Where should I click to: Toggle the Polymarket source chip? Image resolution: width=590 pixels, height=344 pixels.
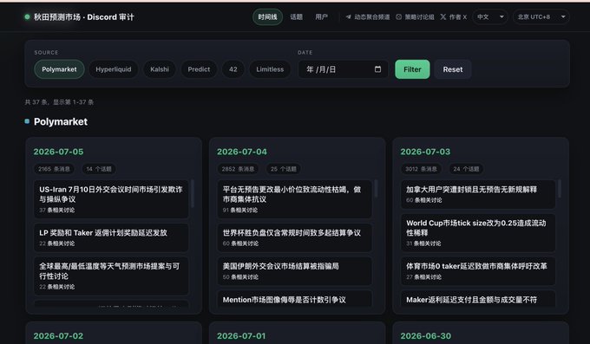59,69
